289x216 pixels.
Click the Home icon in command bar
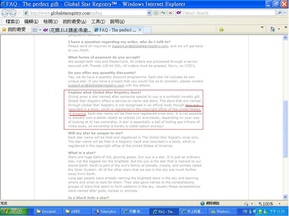tap(272, 29)
